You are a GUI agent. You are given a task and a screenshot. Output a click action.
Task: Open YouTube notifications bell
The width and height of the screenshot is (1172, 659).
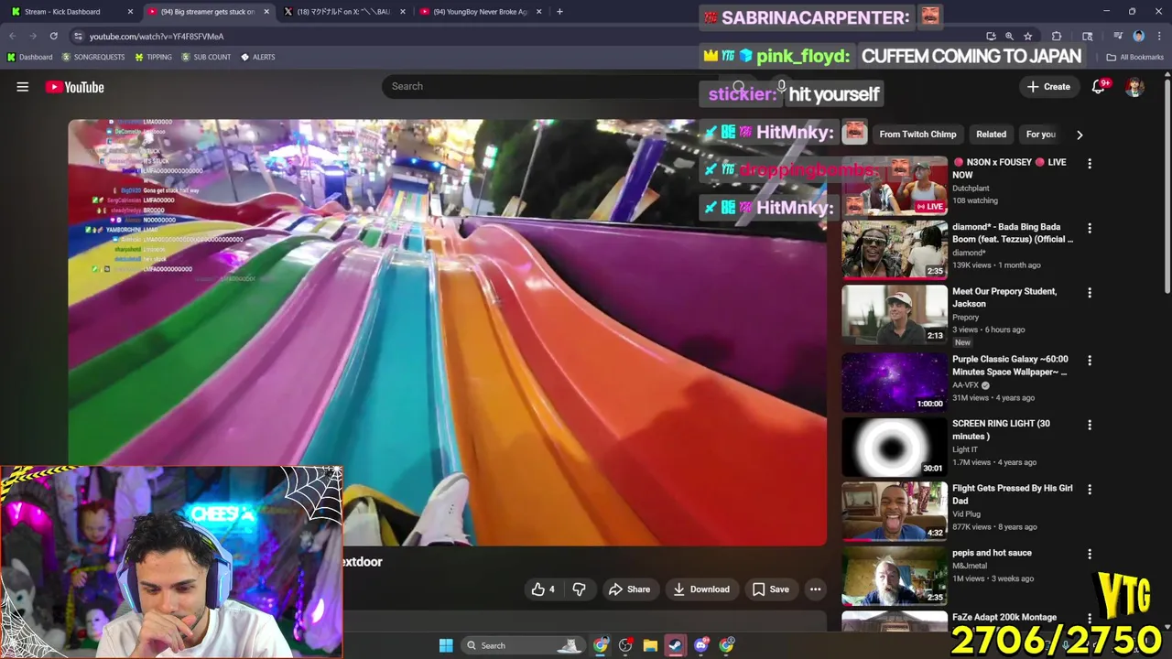point(1098,87)
